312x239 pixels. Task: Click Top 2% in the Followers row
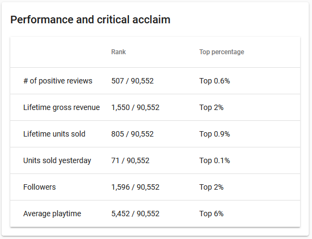coord(211,187)
